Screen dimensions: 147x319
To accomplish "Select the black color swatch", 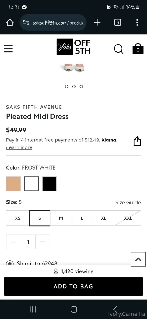I will pos(49,184).
